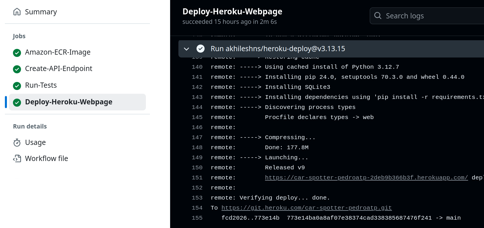Click log line number 149

pyautogui.click(x=197, y=158)
